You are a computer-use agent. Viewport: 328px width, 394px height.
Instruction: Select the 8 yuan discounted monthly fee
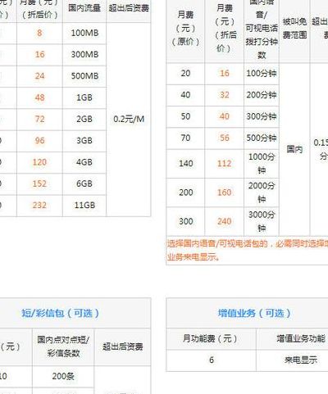[x=39, y=33]
